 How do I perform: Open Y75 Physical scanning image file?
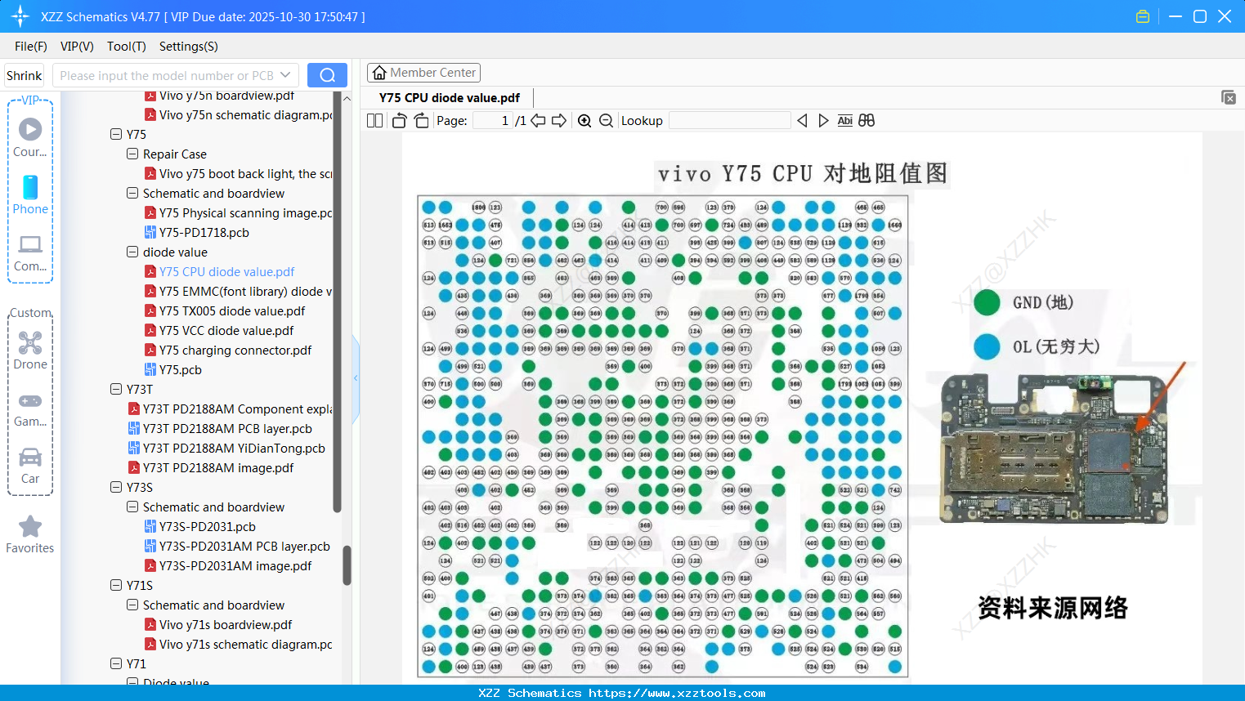(x=238, y=212)
